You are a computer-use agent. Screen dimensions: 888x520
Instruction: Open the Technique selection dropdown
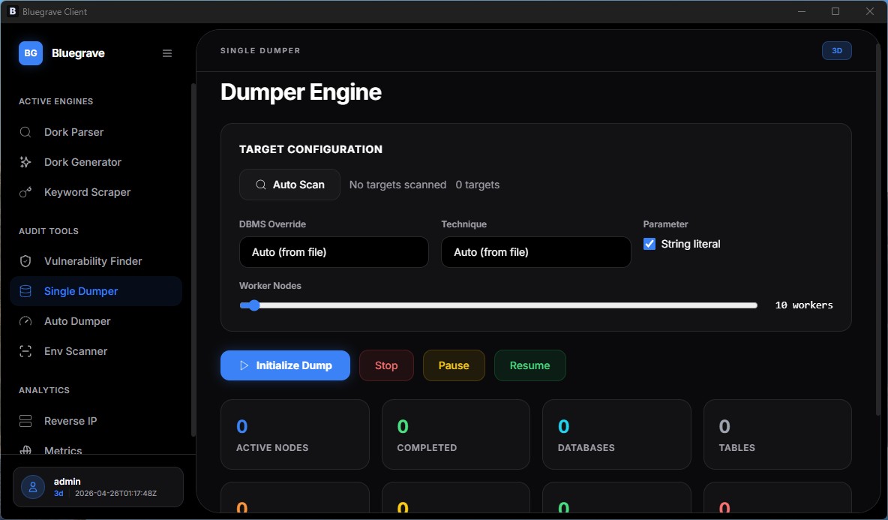[x=535, y=252]
